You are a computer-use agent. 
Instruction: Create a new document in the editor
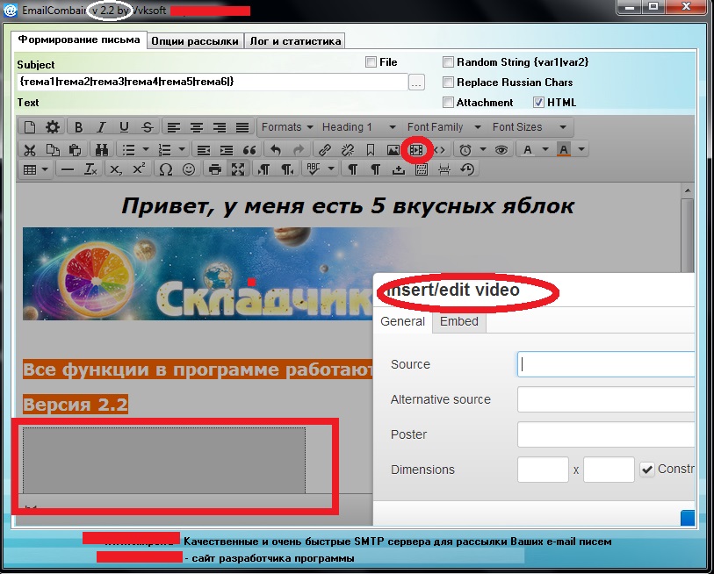click(30, 127)
